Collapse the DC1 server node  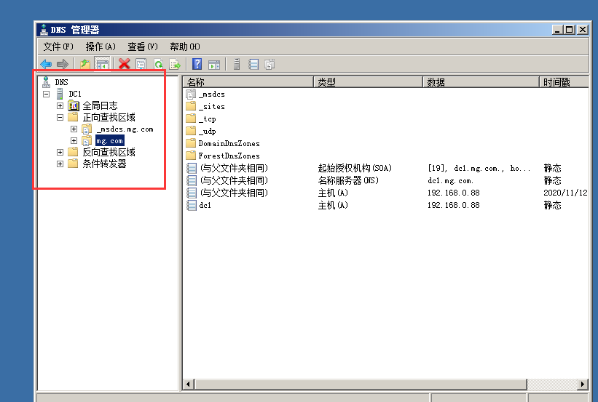[46, 94]
